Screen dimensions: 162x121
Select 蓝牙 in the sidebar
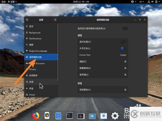tap(41, 26)
